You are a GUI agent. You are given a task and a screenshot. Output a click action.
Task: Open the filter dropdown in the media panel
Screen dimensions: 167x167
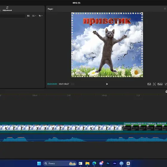[x=41, y=16]
